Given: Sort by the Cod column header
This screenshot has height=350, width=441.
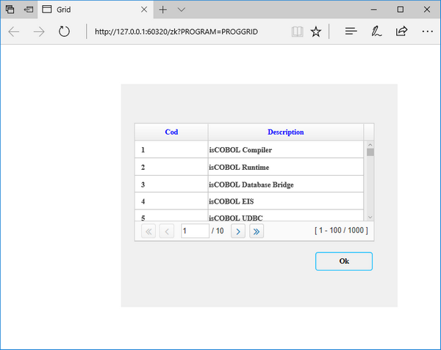Looking at the screenshot, I should point(171,132).
